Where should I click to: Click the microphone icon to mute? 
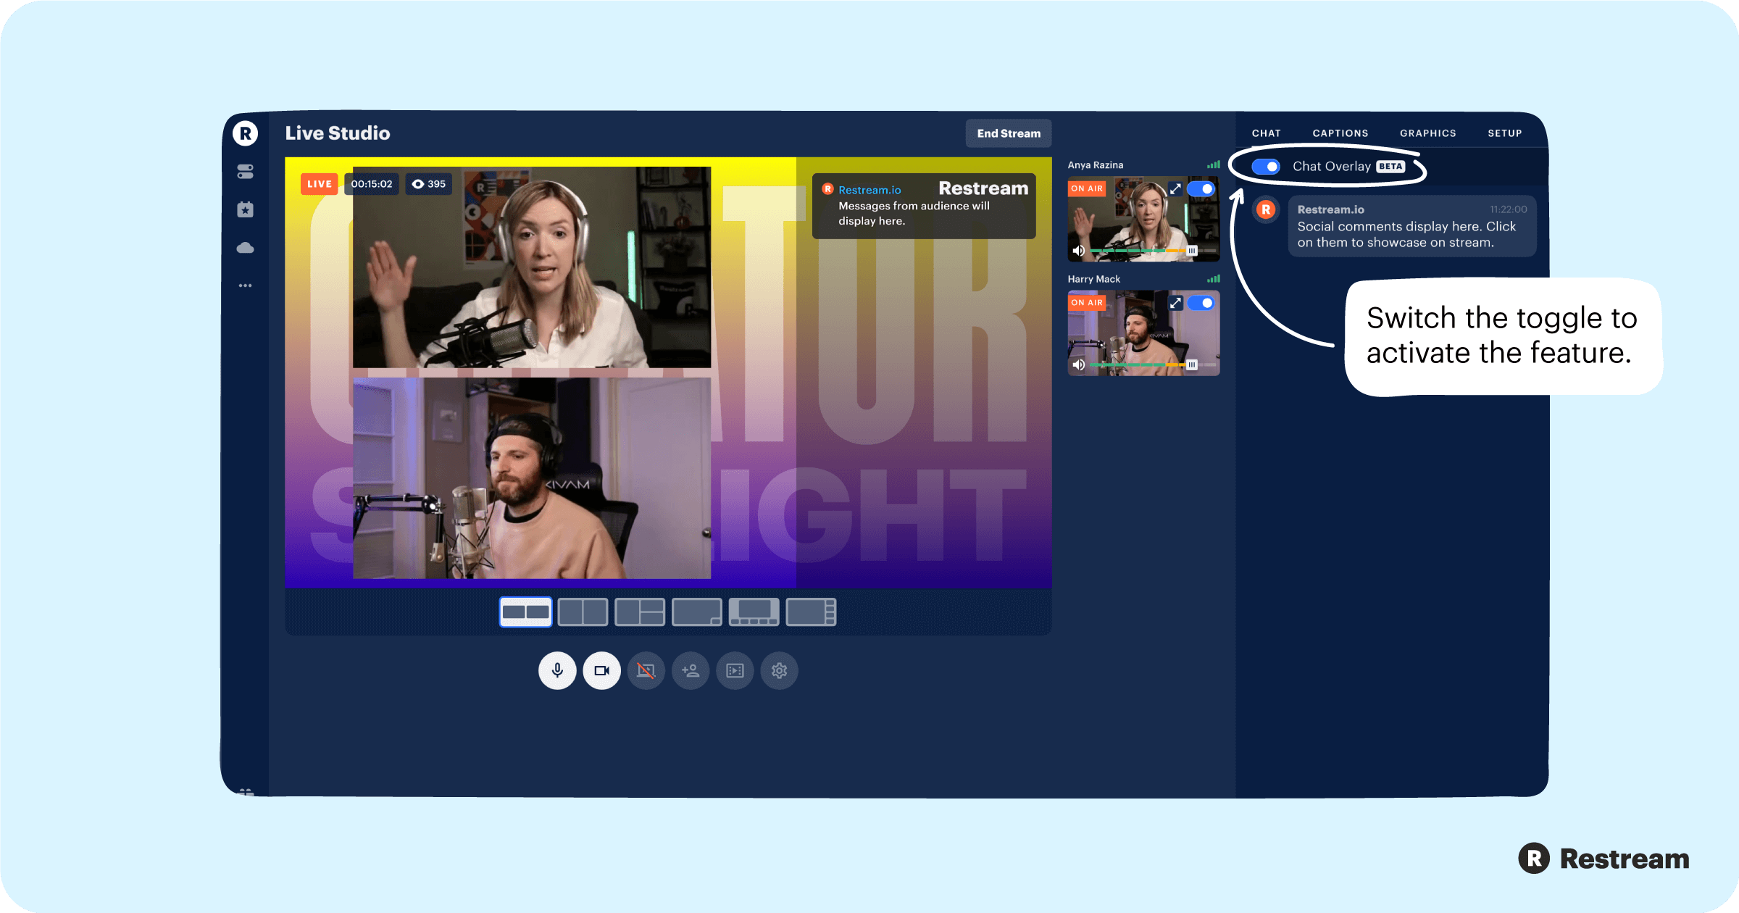tap(556, 670)
